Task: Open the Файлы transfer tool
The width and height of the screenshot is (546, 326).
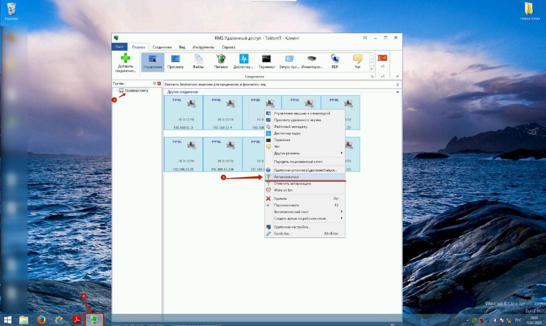Action: [198, 59]
